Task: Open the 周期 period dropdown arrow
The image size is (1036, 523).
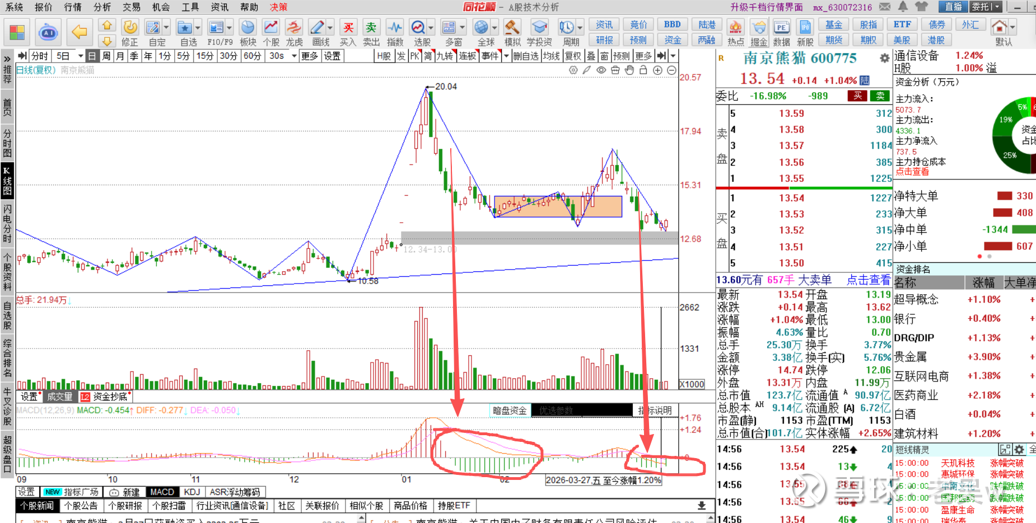Action: [580, 27]
